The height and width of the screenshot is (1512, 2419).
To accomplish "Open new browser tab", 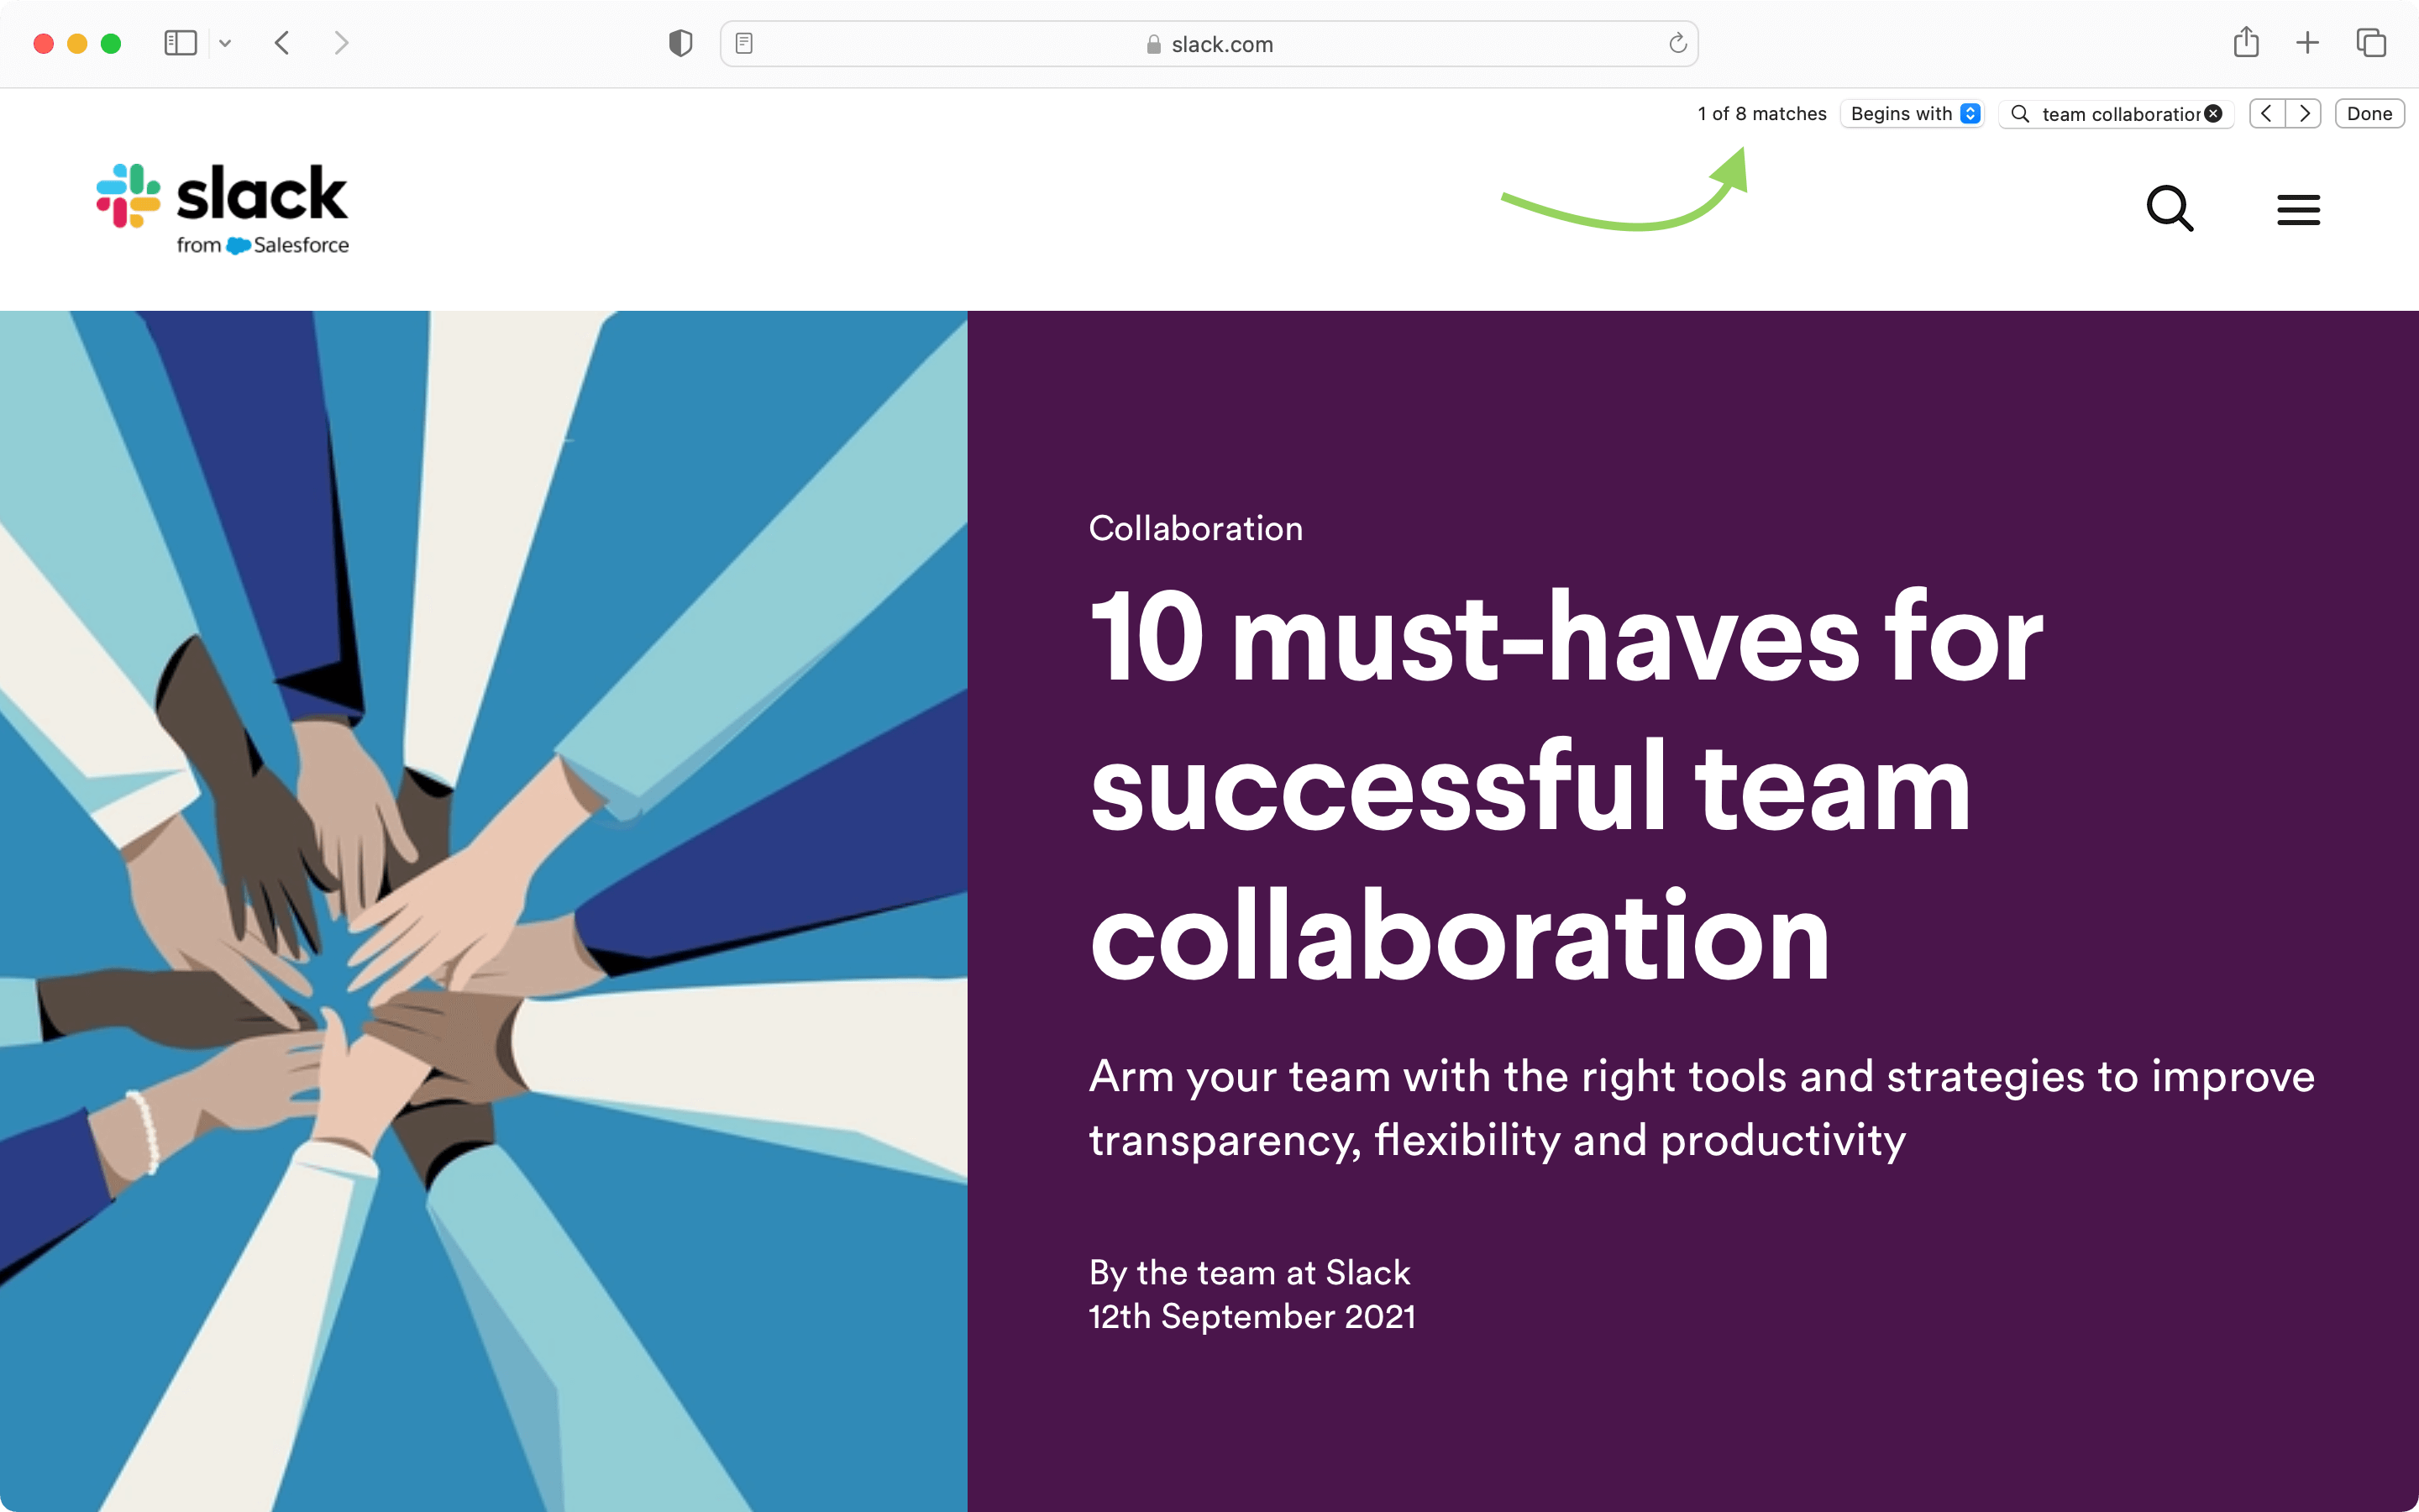I will pos(2307,44).
